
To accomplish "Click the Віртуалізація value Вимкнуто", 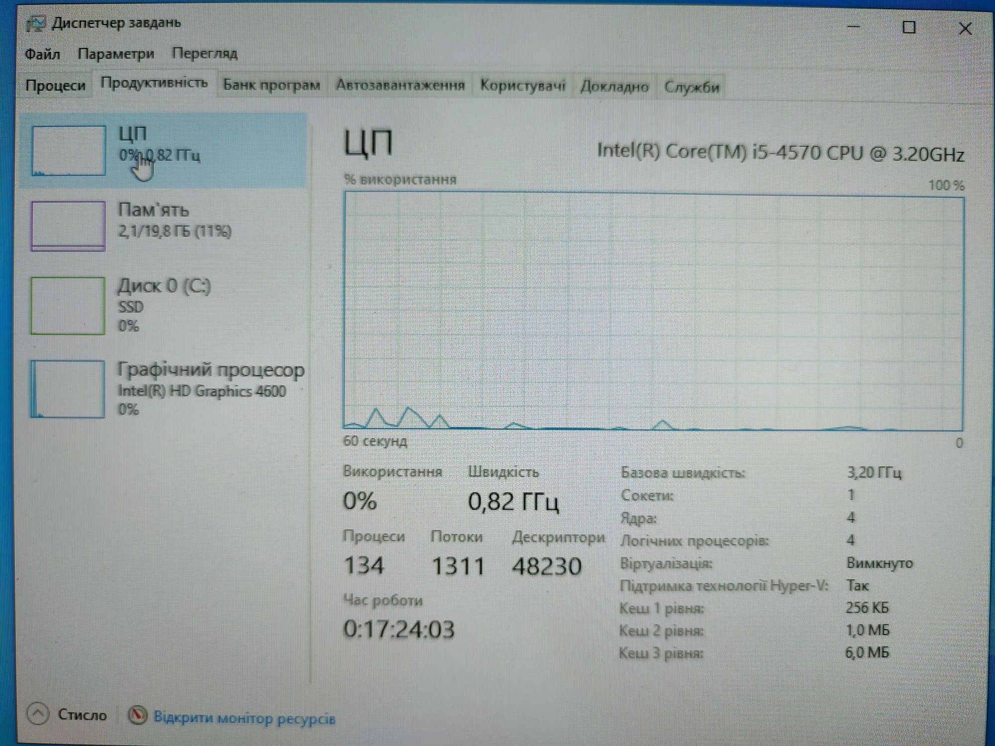I will pyautogui.click(x=880, y=563).
